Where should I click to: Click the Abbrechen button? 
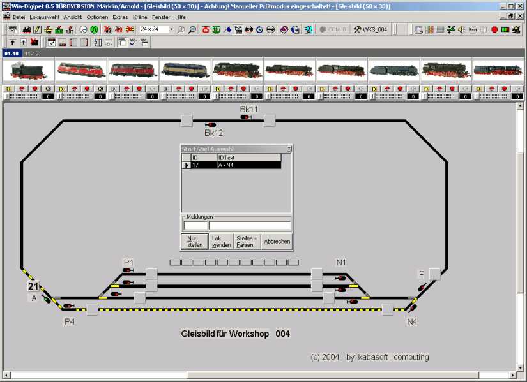(277, 241)
